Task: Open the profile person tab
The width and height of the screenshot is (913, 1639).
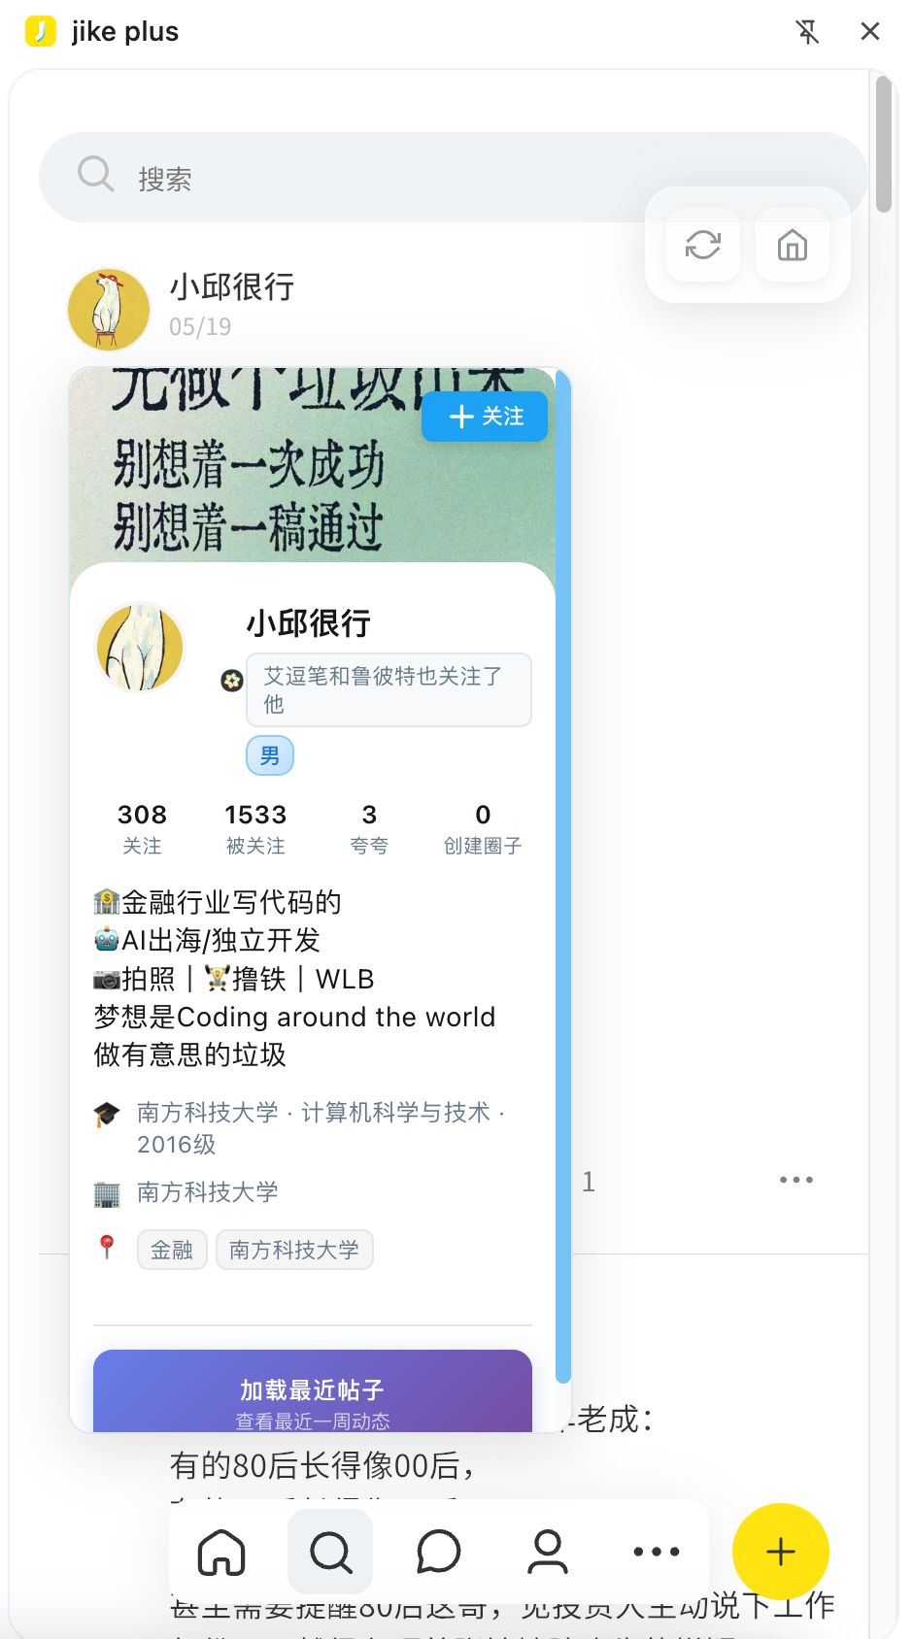Action: [548, 1552]
